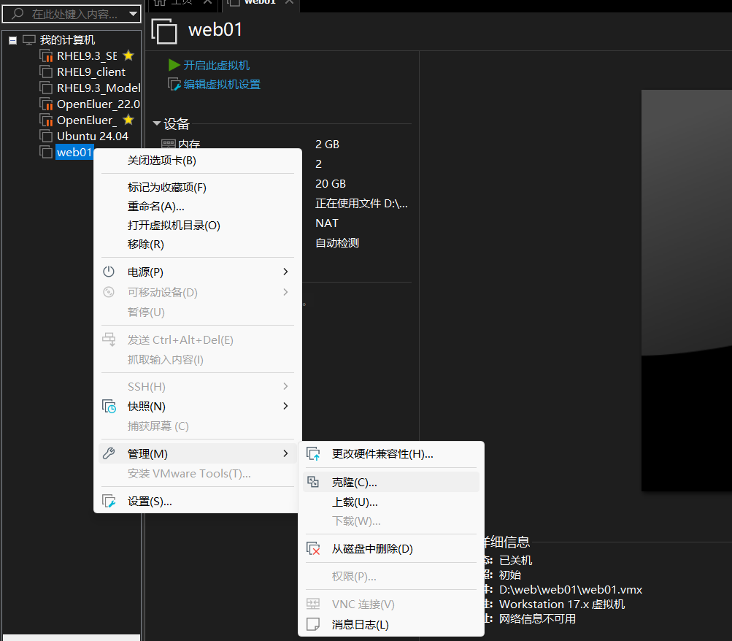Click the My Computer monitor icon

[29, 39]
